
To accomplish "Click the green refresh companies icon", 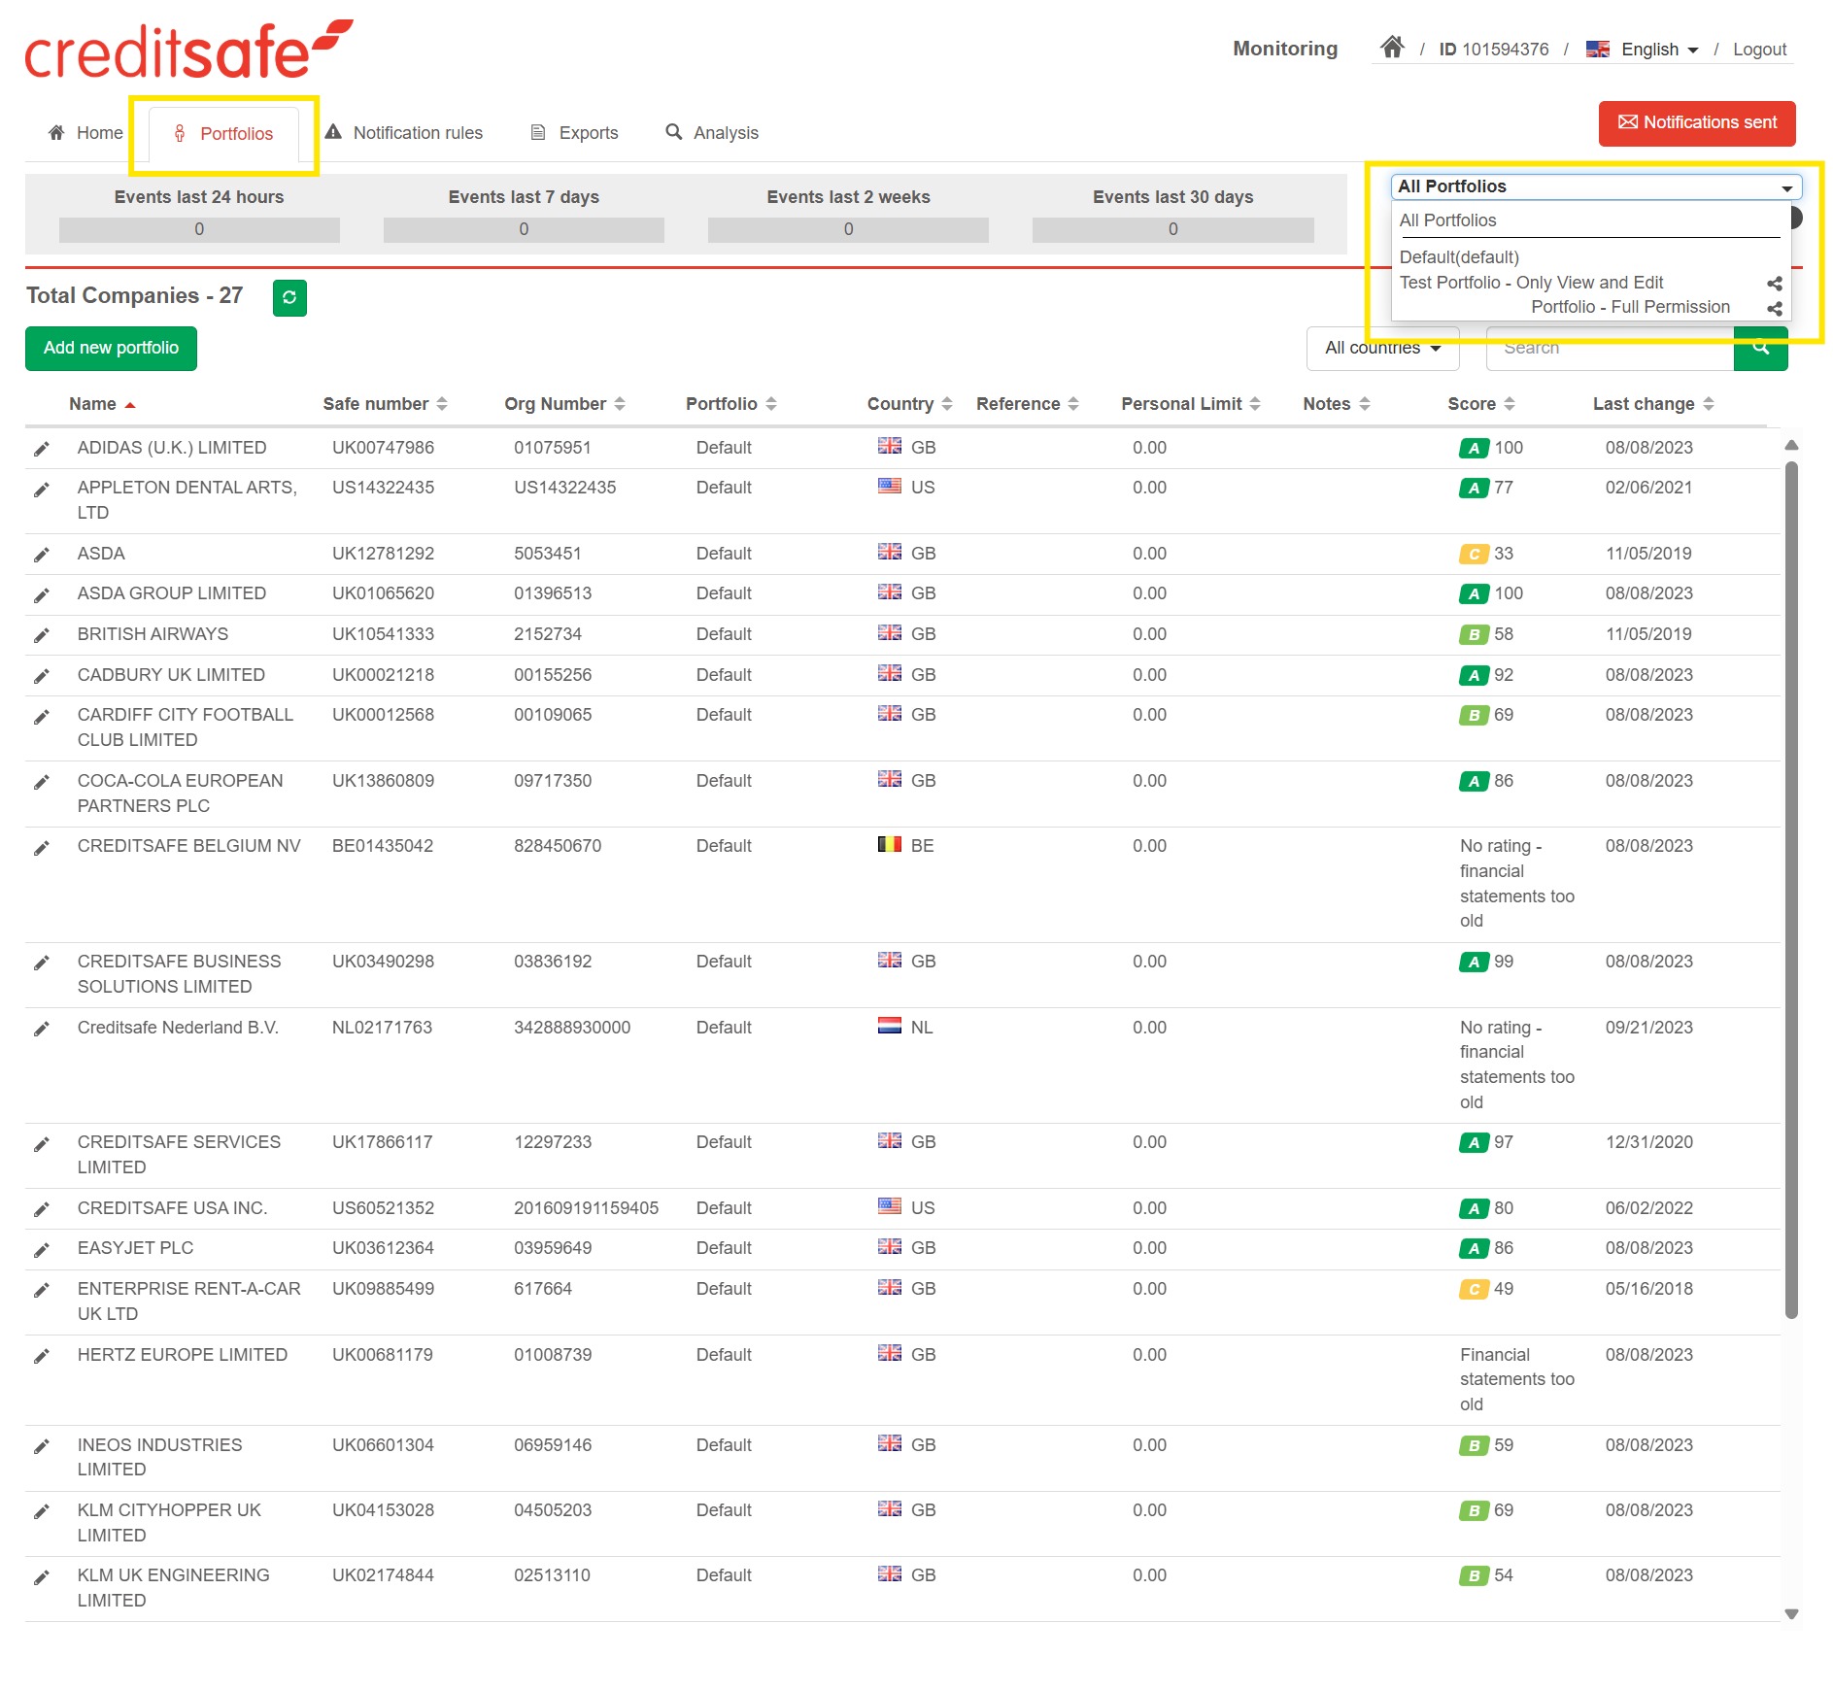I will pyautogui.click(x=289, y=297).
